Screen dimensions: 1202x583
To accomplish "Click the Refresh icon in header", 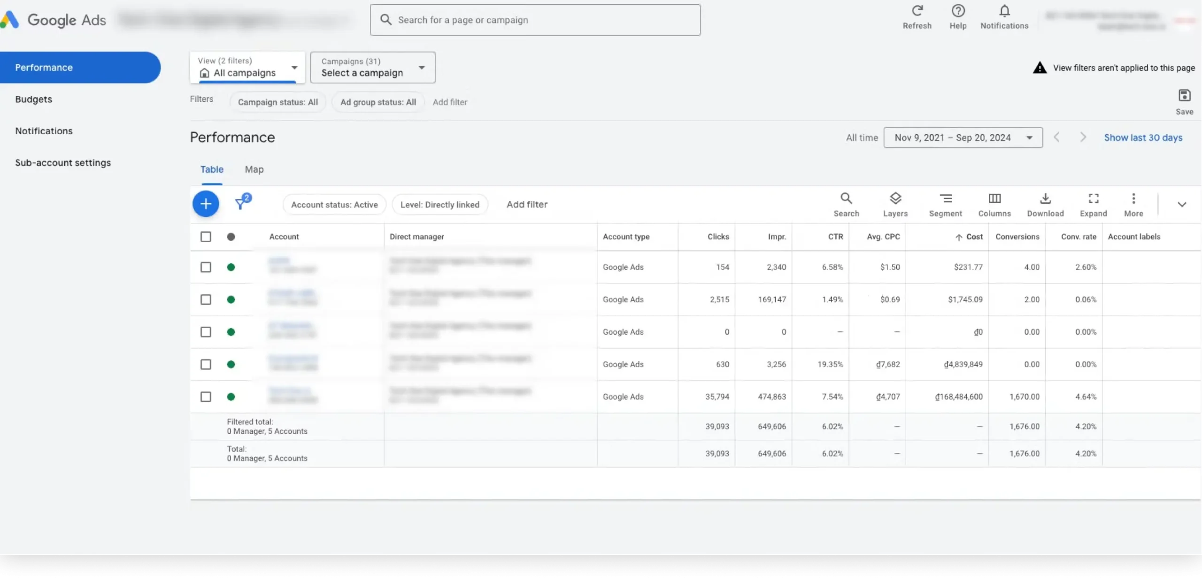I will click(x=917, y=11).
